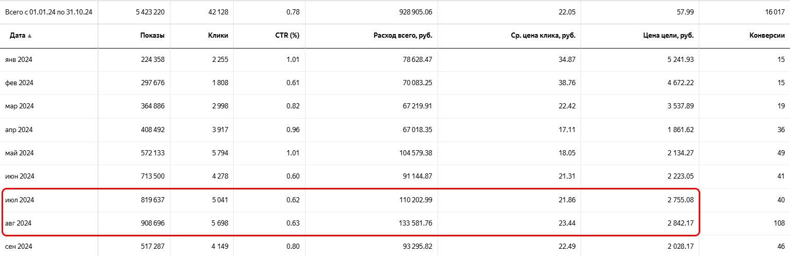The width and height of the screenshot is (790, 256).
Task: Click the июн 2024 date cell
Action: (x=20, y=176)
